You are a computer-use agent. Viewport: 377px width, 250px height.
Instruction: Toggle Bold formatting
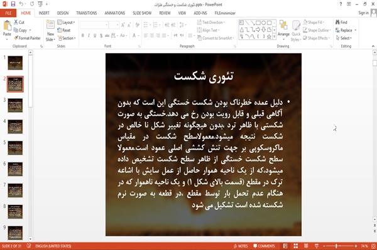[83, 36]
